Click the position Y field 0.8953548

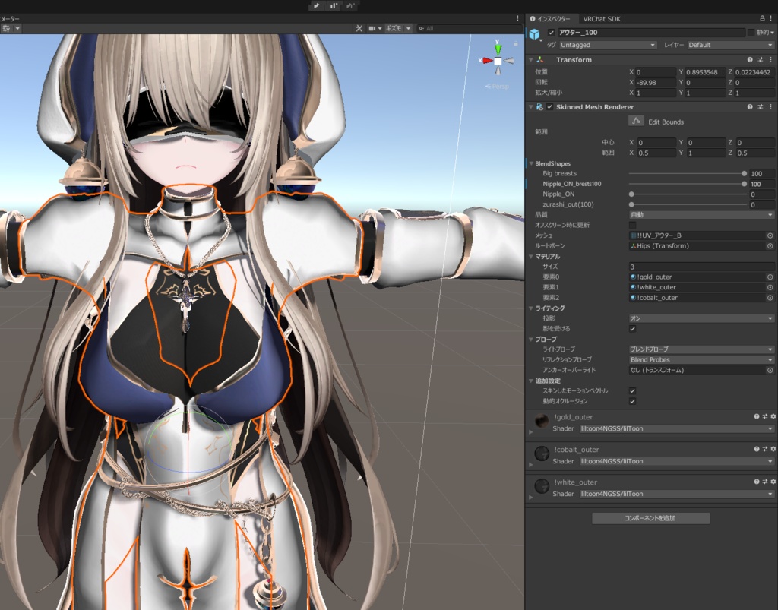click(705, 72)
